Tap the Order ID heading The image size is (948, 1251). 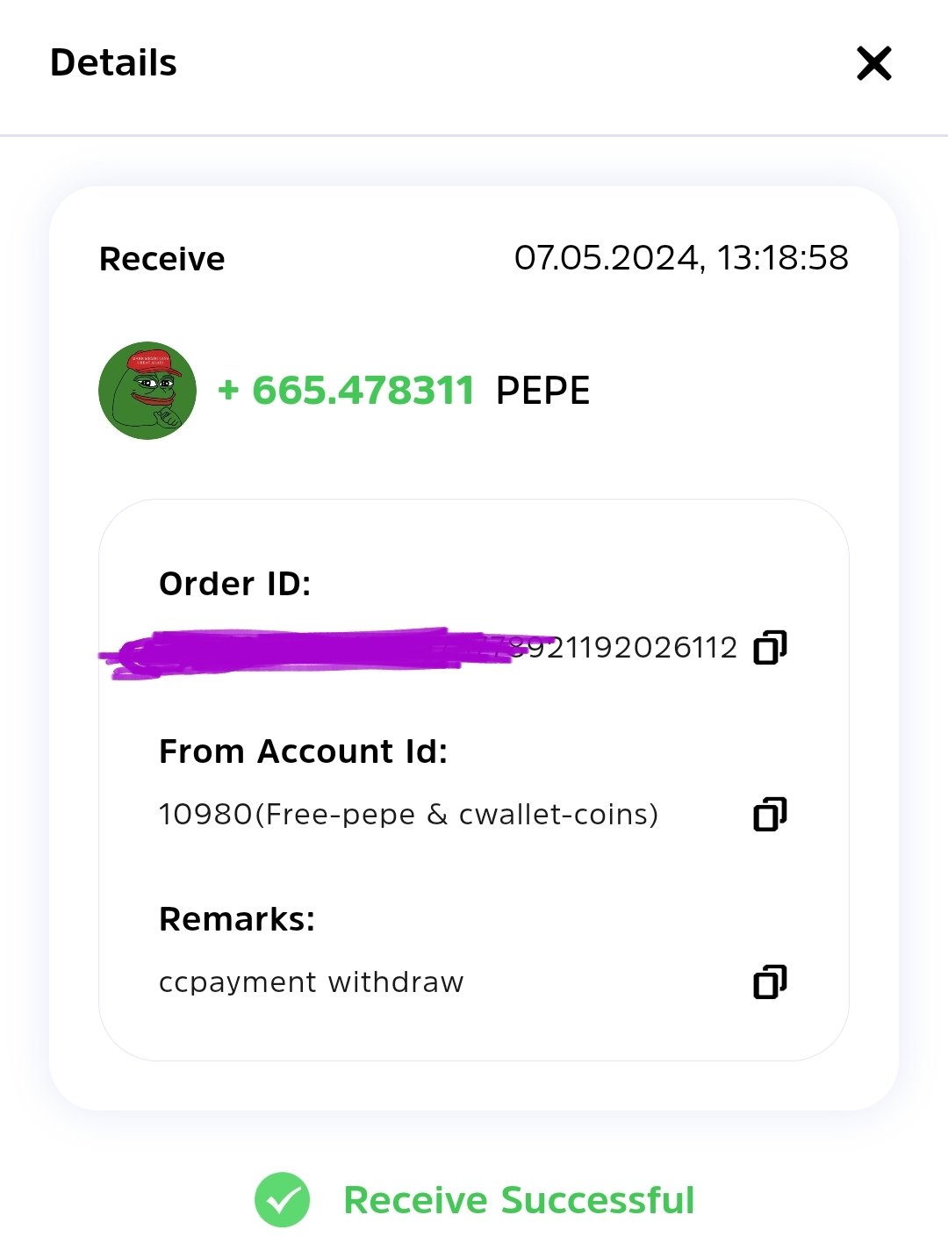pyautogui.click(x=235, y=584)
